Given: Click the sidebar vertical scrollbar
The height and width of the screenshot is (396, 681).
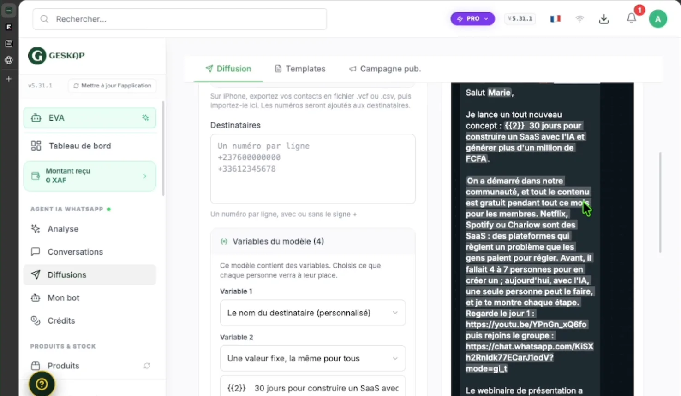Looking at the screenshot, I should click(163, 149).
